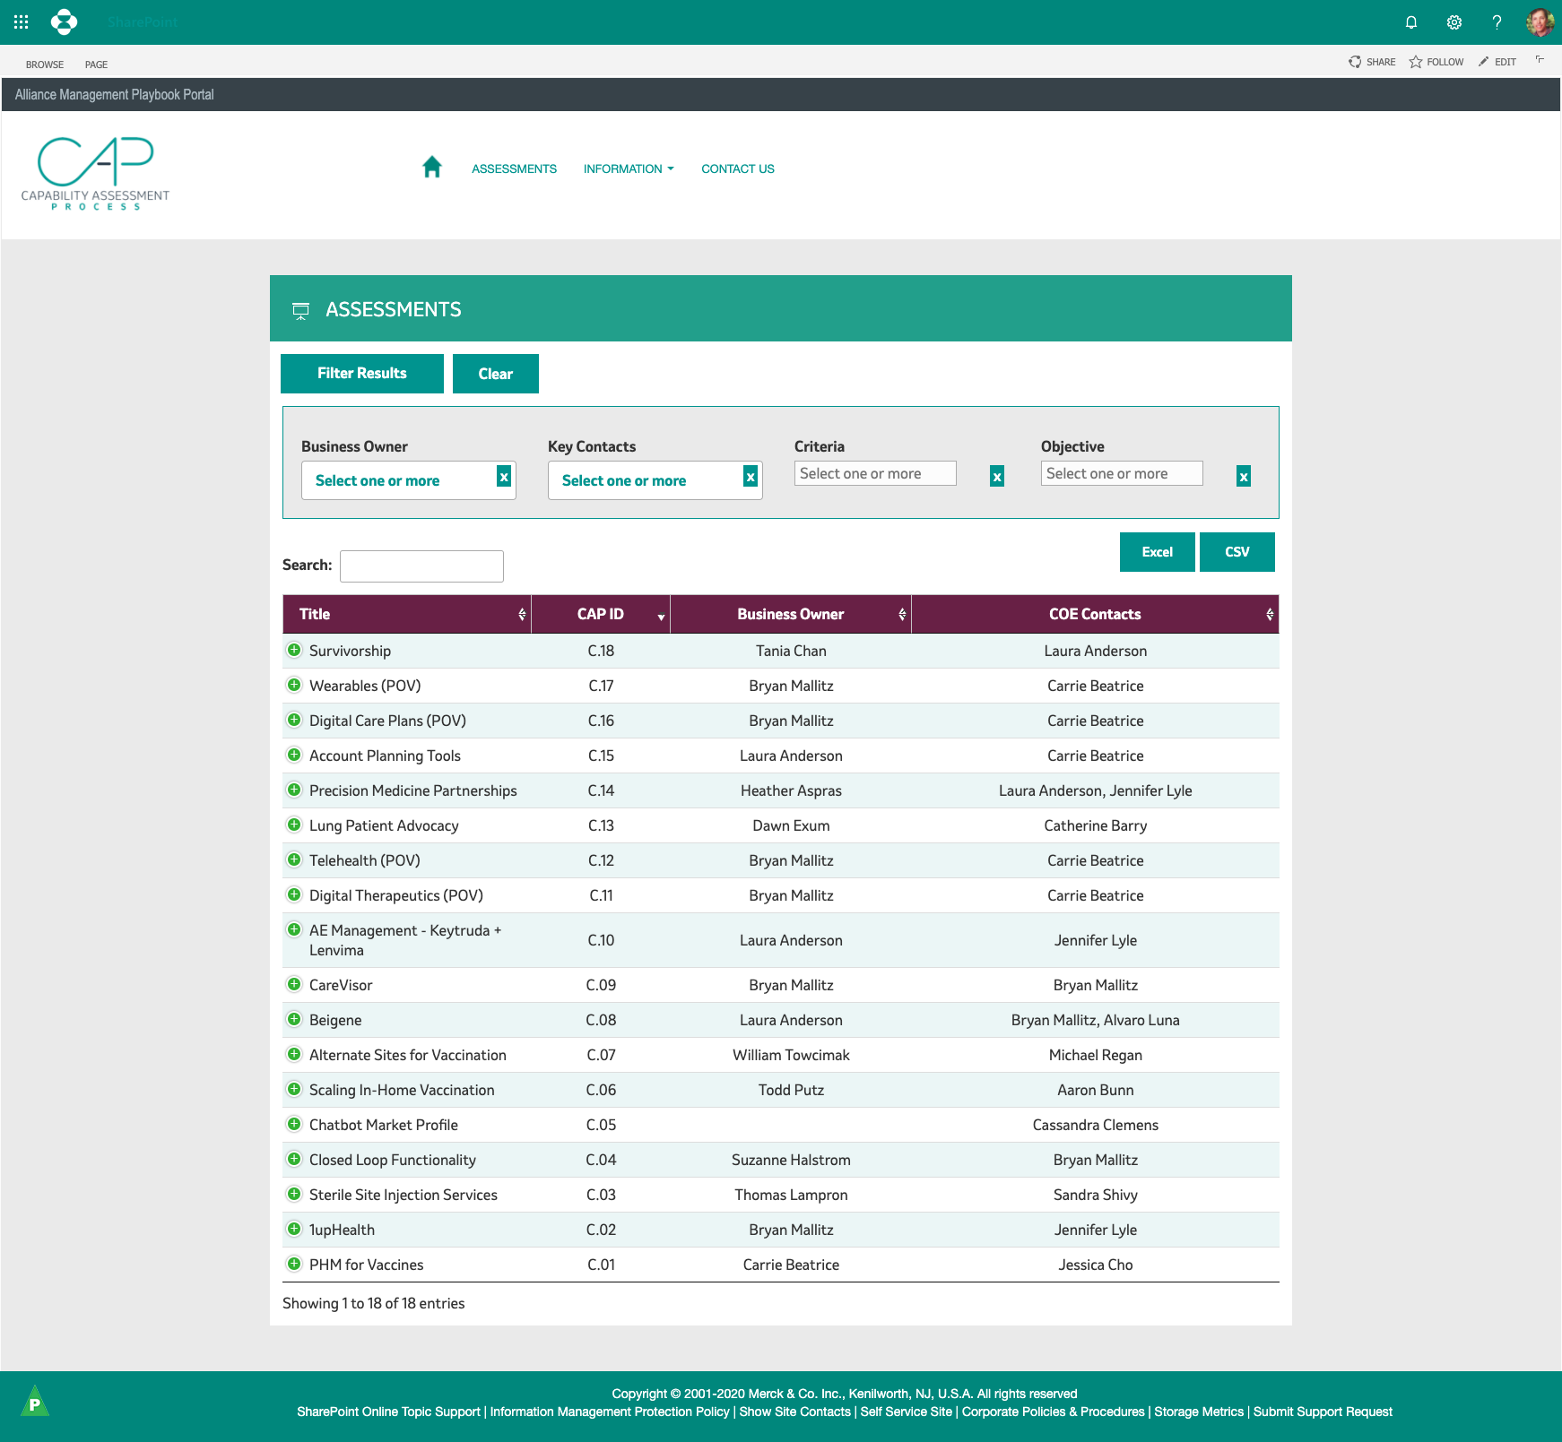Click the help question mark icon
This screenshot has width=1562, height=1442.
[1497, 22]
